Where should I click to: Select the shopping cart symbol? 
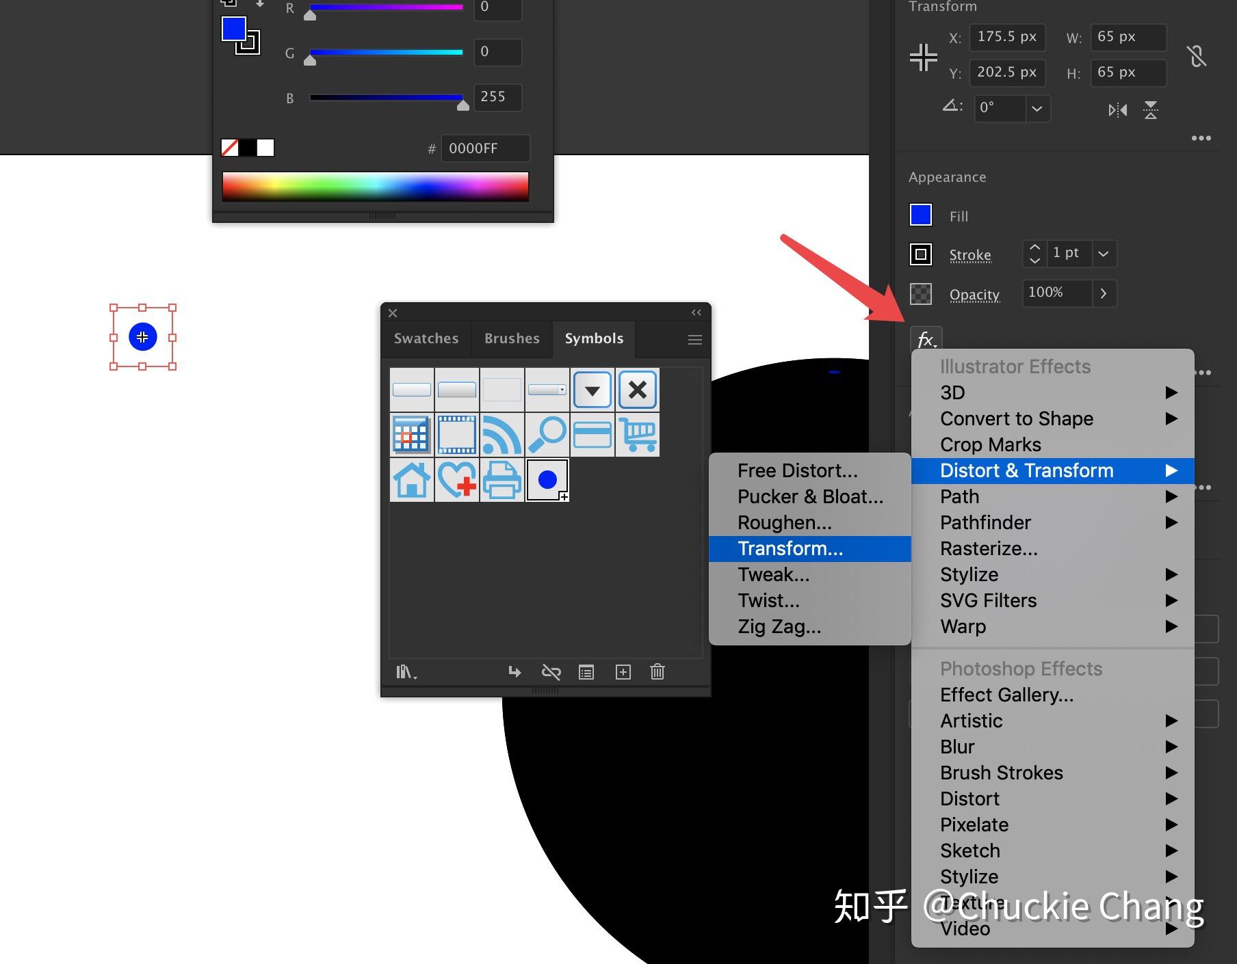pos(638,434)
